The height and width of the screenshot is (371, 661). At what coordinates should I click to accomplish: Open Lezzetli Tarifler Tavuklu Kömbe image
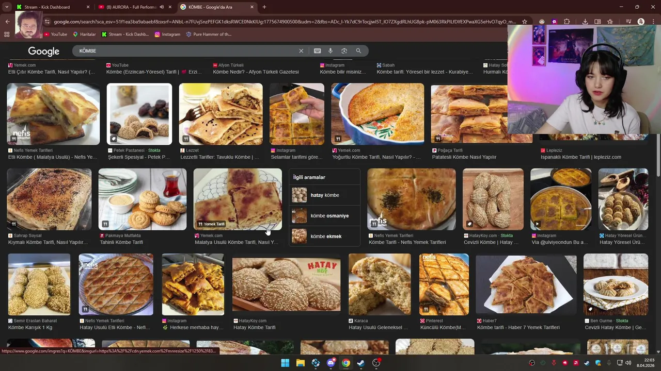221,114
